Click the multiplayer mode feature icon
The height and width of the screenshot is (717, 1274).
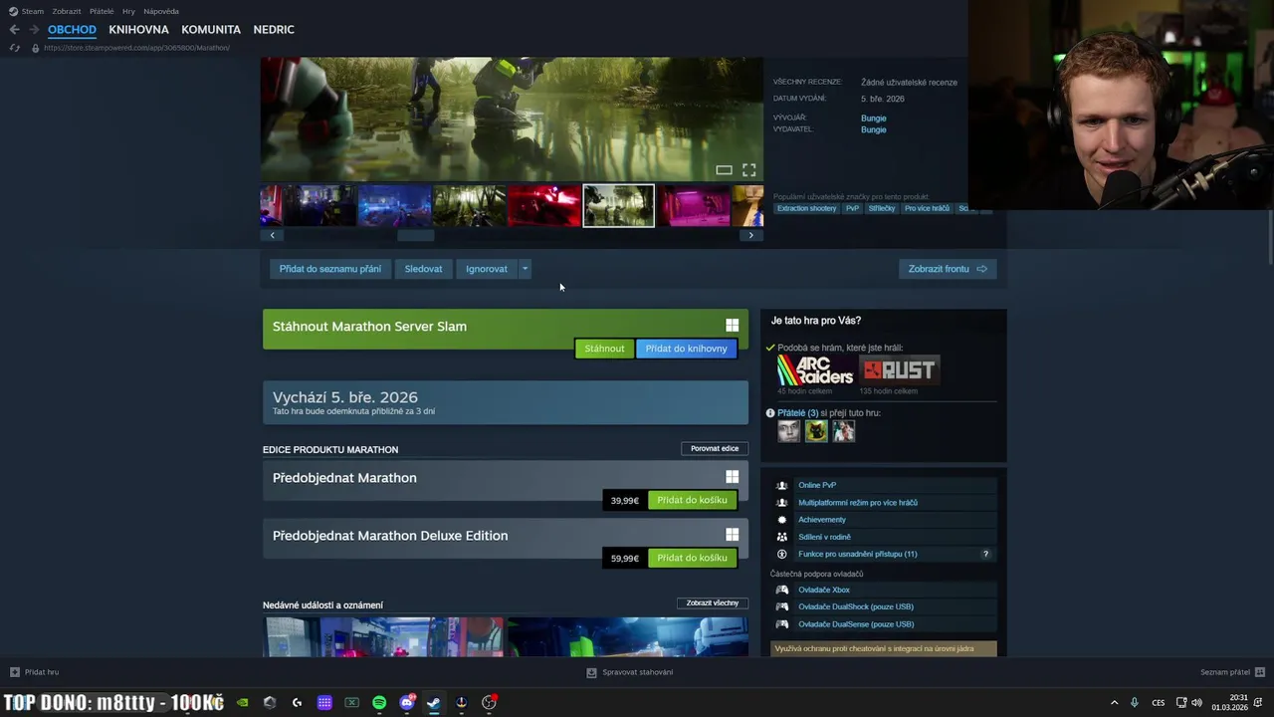click(x=781, y=503)
